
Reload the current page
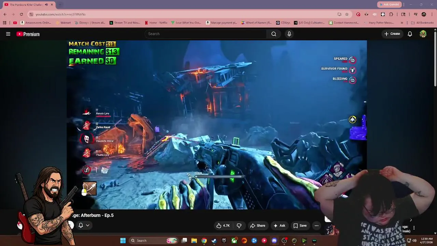point(21,14)
